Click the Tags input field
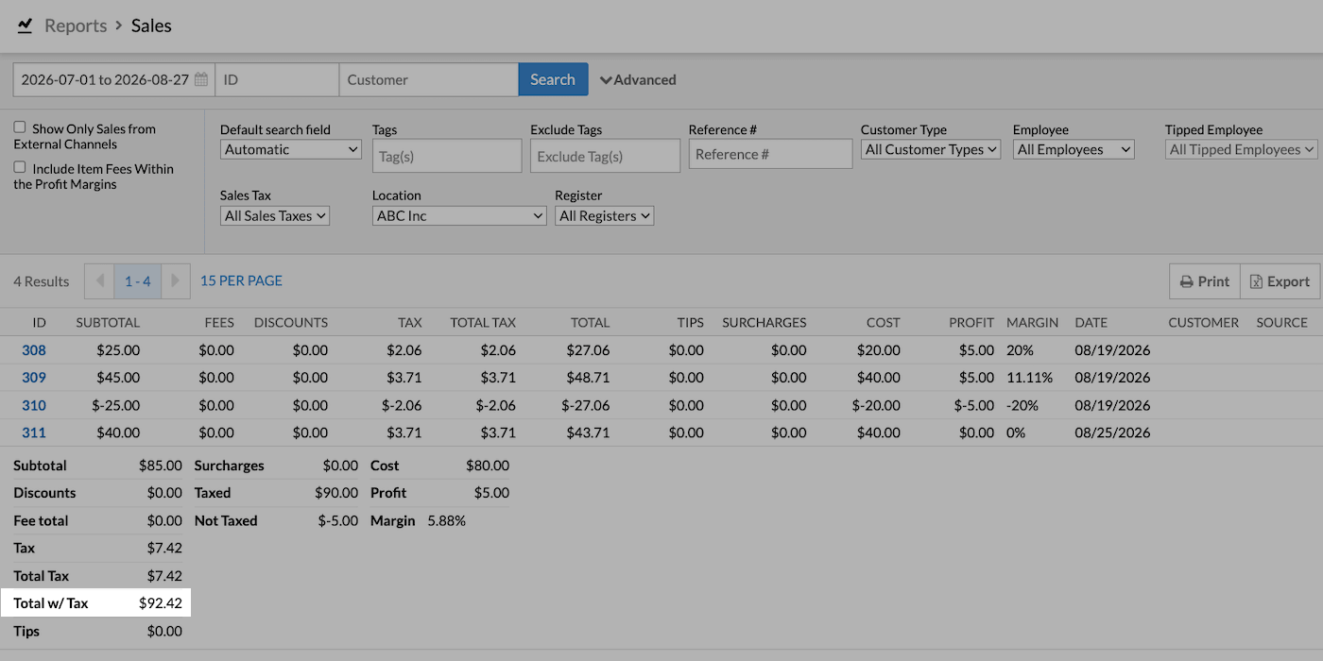 pyautogui.click(x=447, y=156)
